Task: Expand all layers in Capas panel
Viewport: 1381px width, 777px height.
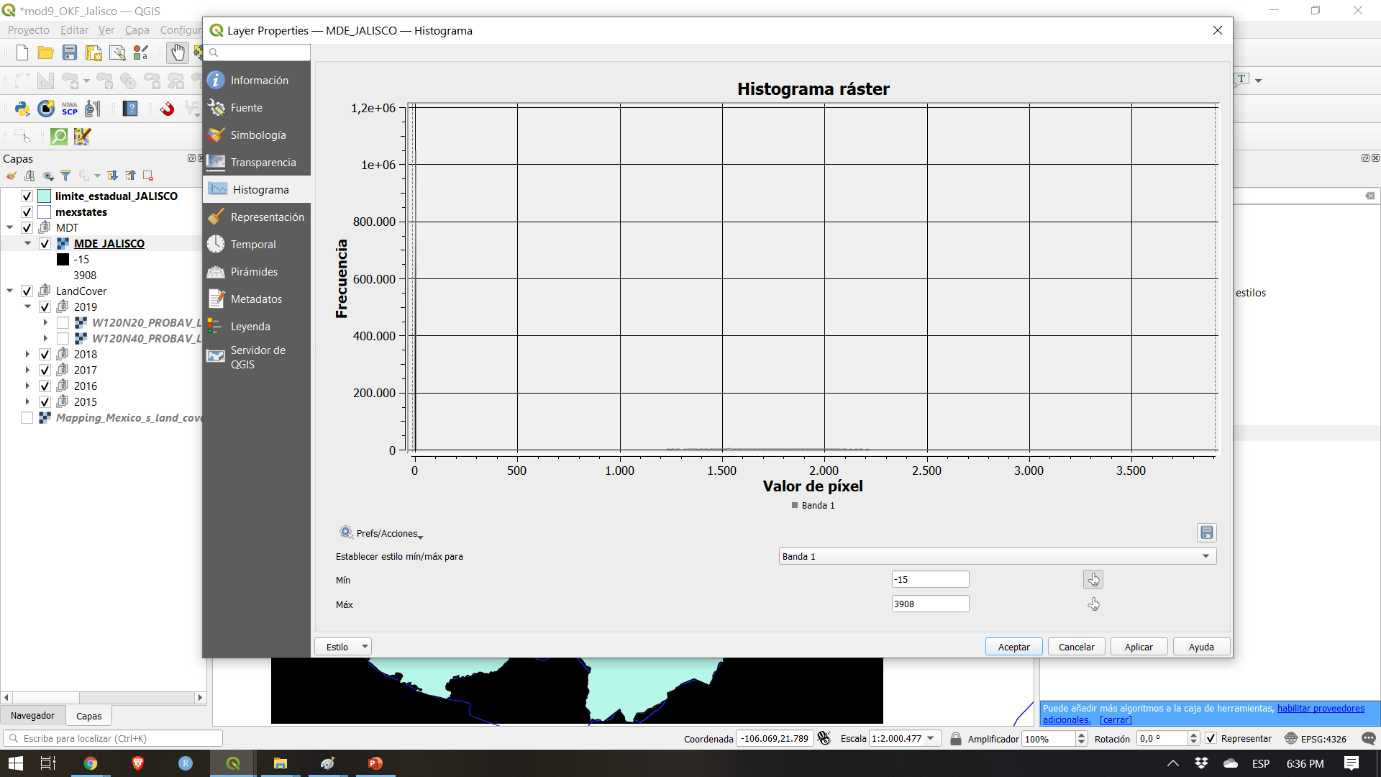Action: pos(113,176)
